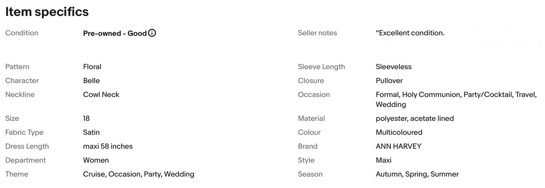Select the Pre-owned - Good condition text
This screenshot has height=188, width=545.
[x=115, y=33]
